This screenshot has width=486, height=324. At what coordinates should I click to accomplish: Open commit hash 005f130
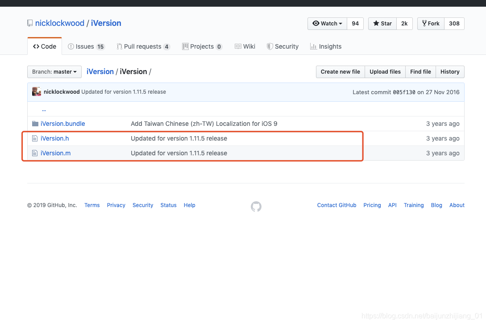coord(404,92)
